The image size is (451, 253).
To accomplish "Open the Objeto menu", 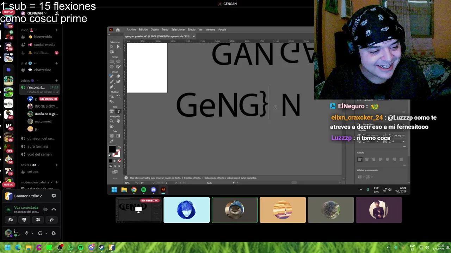I will pos(155,30).
